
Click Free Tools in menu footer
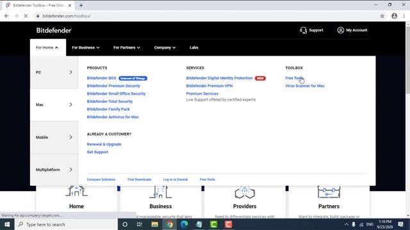pyautogui.click(x=208, y=180)
